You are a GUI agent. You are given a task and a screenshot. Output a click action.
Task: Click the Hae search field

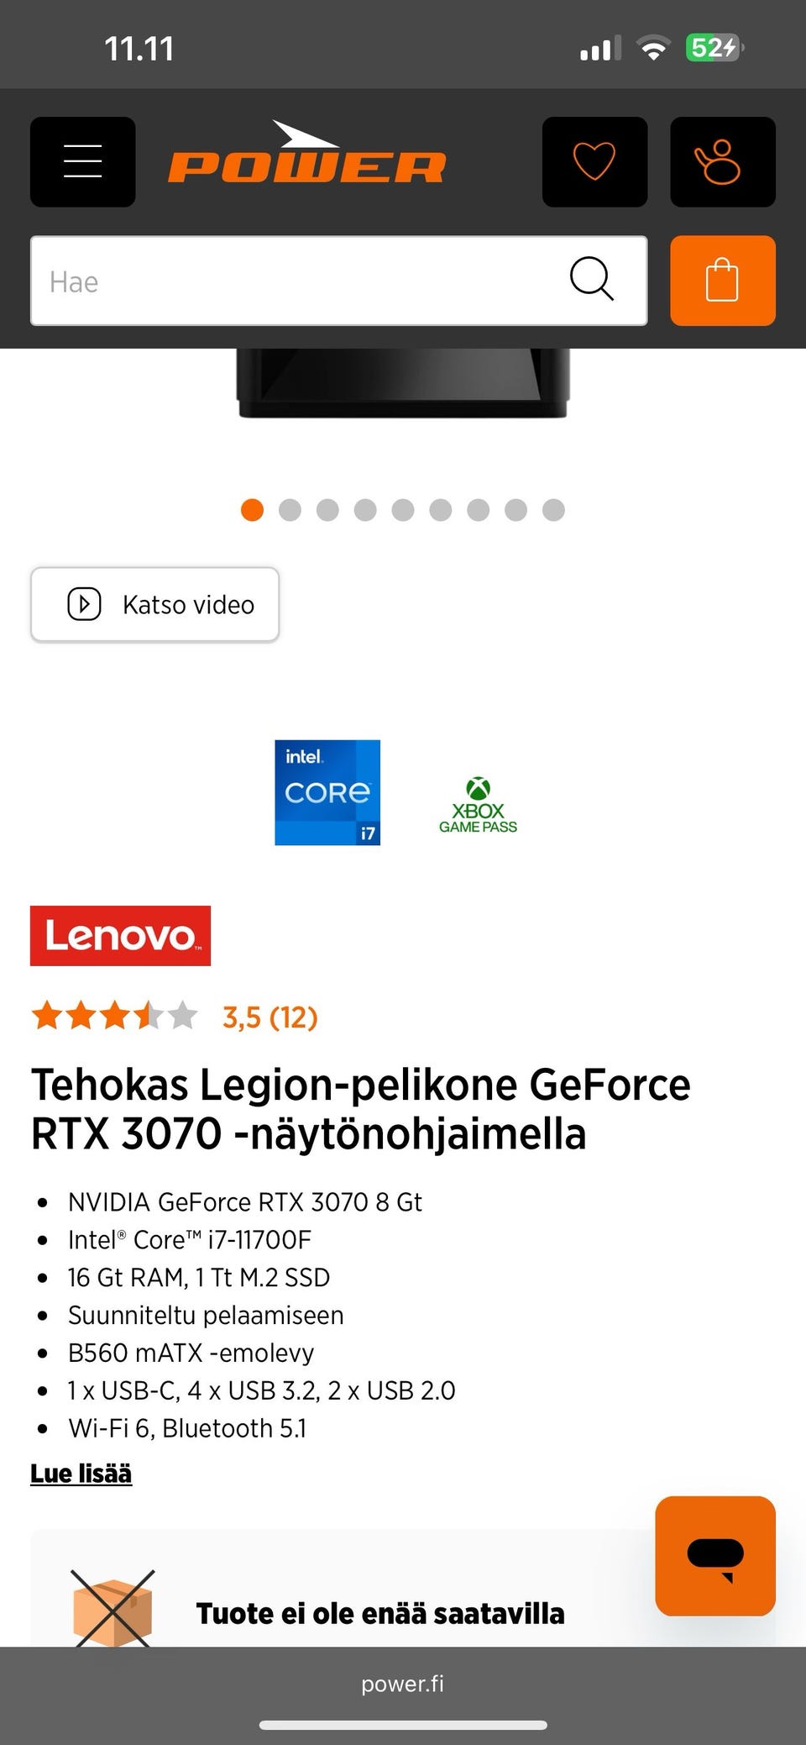click(294, 281)
